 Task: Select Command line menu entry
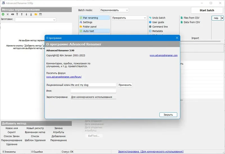coord(160,27)
